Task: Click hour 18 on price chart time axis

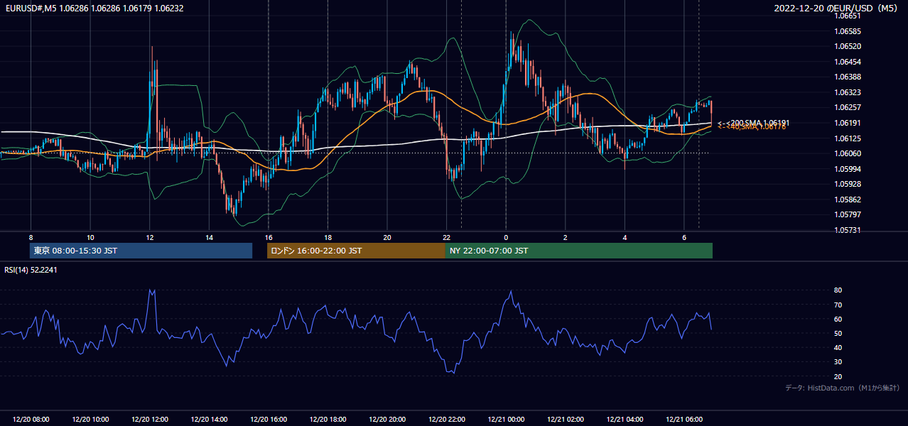Action: tap(328, 237)
